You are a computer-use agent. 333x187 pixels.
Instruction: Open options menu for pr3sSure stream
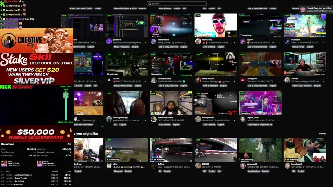coord(145,43)
